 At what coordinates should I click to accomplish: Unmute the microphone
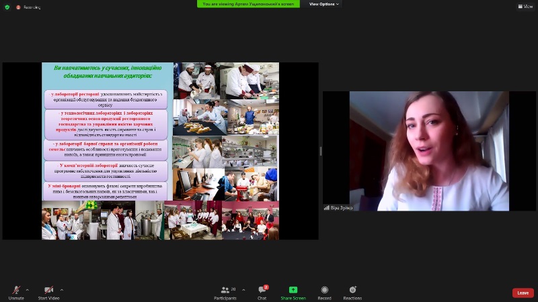pyautogui.click(x=16, y=293)
